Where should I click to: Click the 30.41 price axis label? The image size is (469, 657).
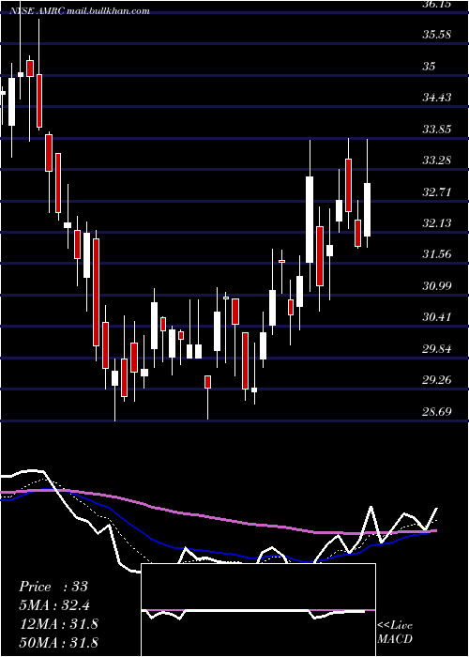click(436, 317)
